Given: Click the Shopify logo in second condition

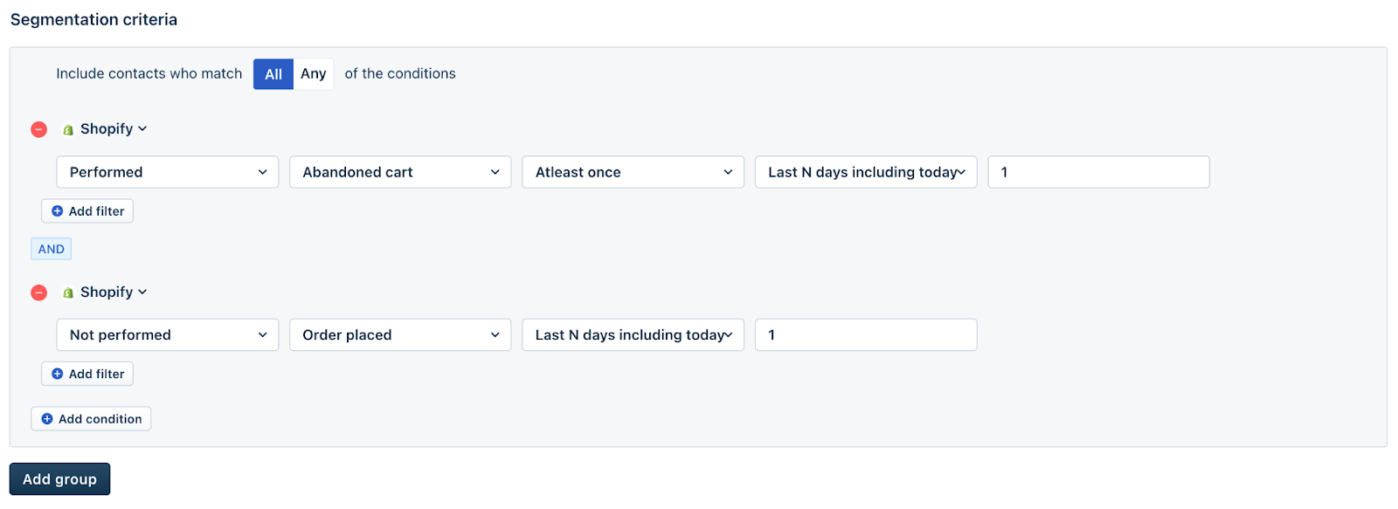Looking at the screenshot, I should 68,292.
